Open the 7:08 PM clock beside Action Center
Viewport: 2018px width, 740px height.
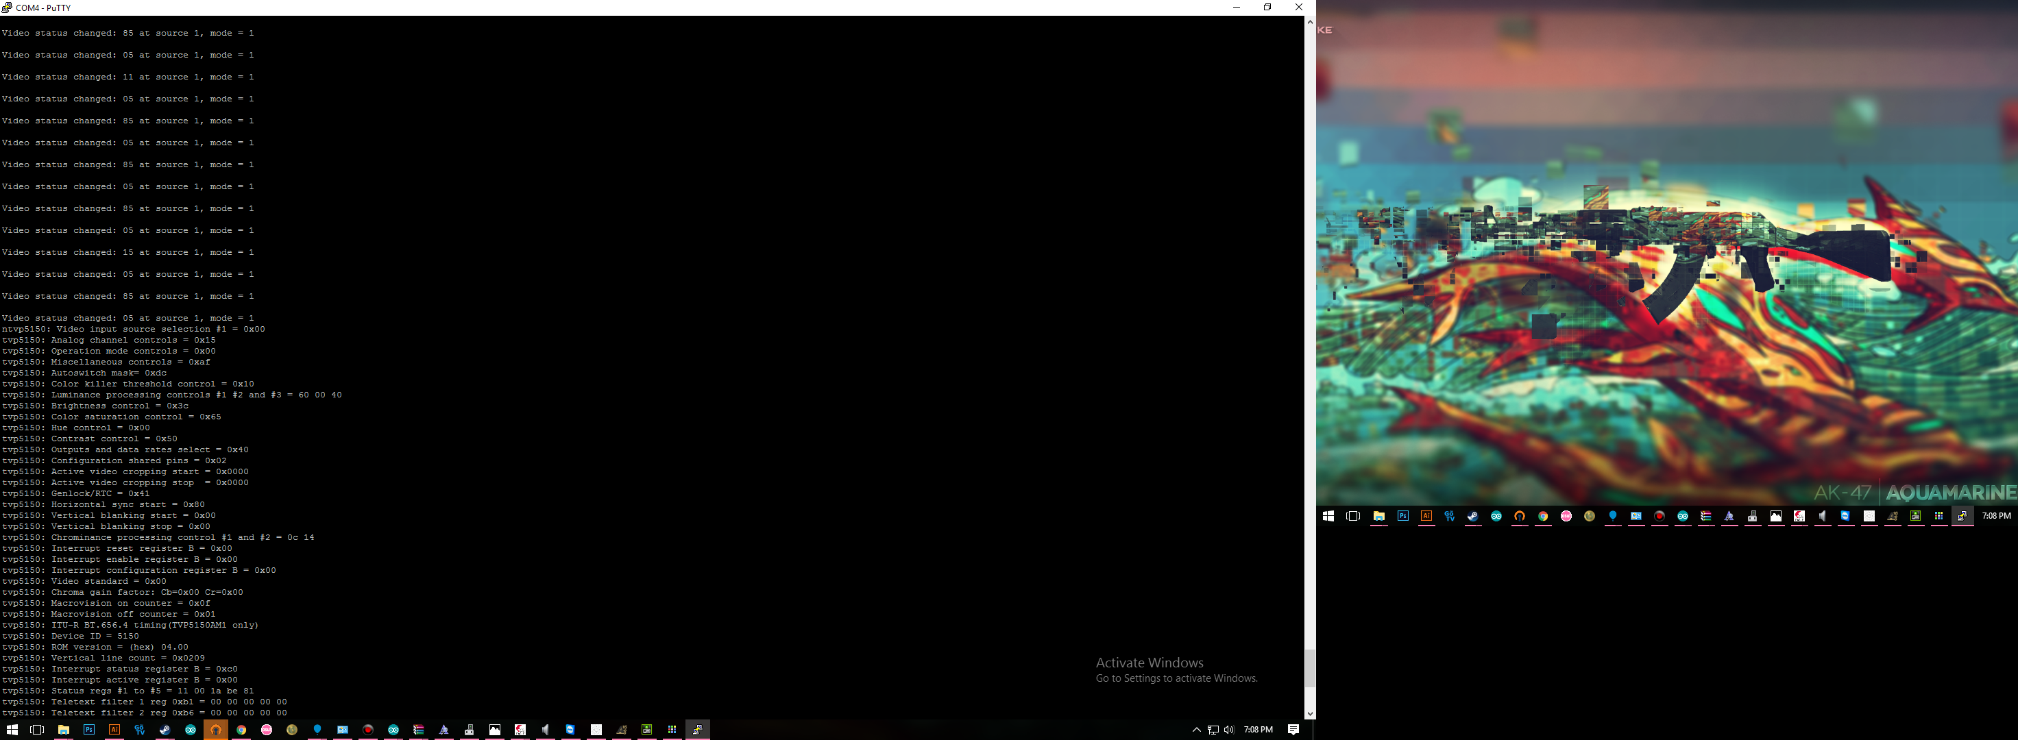point(1258,730)
